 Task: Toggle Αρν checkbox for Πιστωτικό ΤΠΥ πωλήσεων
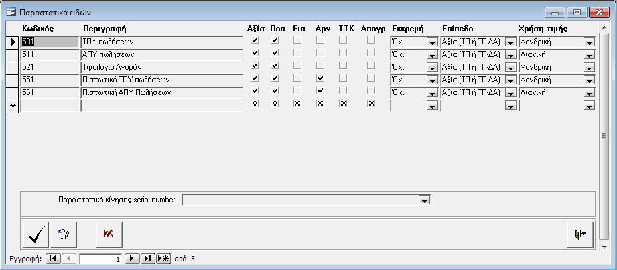click(x=320, y=79)
